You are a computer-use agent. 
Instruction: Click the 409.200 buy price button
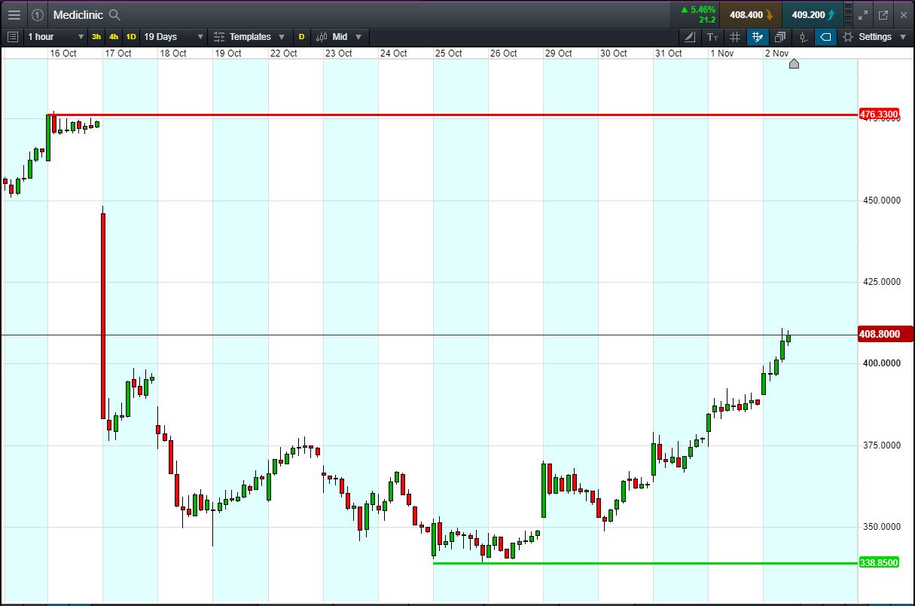(813, 14)
